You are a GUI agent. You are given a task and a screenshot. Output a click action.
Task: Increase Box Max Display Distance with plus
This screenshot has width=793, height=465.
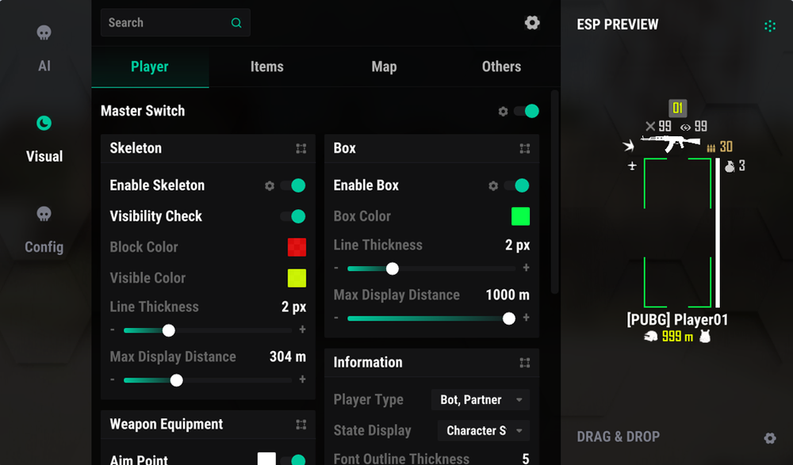pos(526,318)
